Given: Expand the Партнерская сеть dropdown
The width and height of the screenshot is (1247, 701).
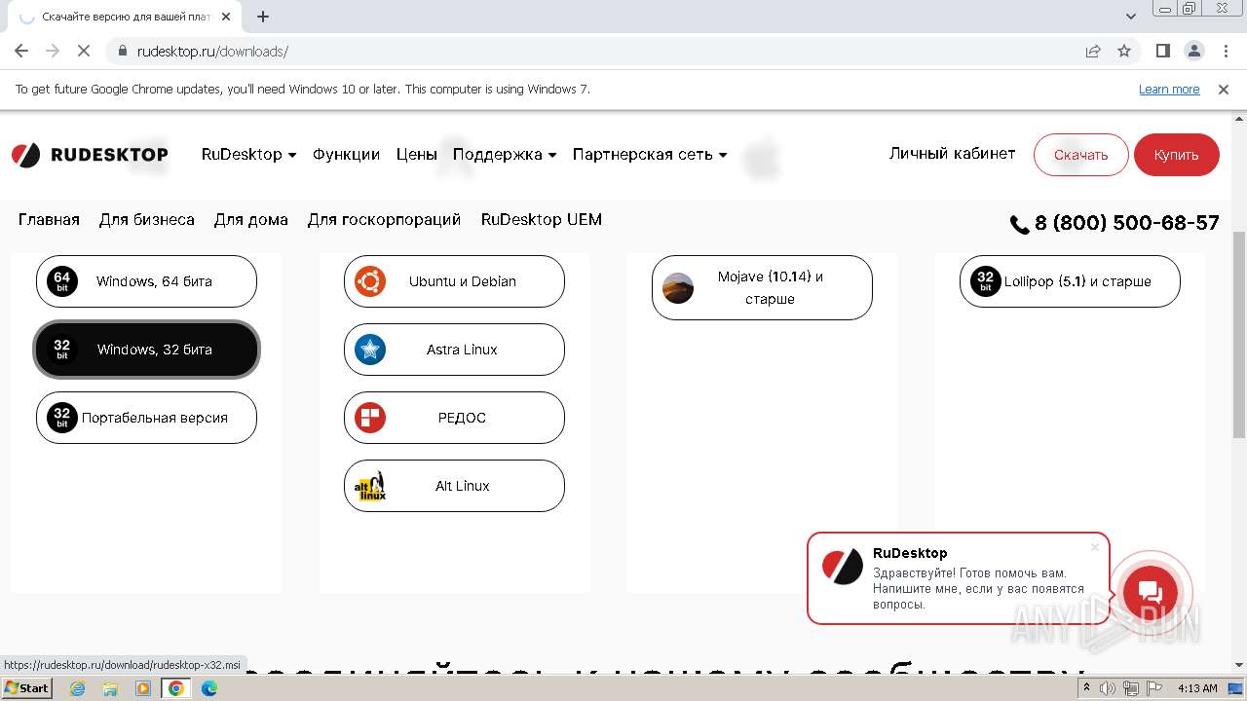Looking at the screenshot, I should point(650,154).
